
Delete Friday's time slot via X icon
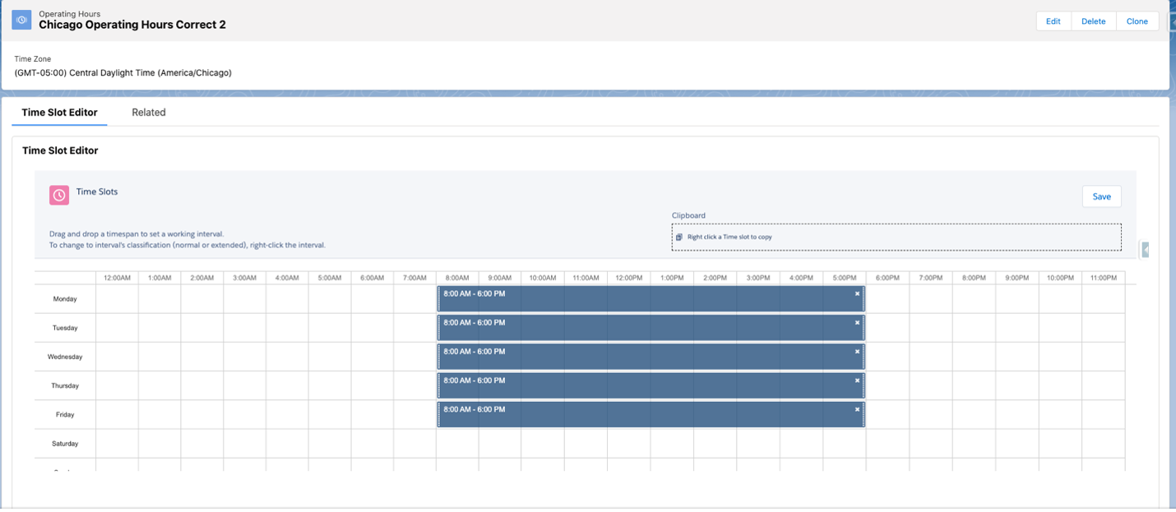click(x=857, y=409)
